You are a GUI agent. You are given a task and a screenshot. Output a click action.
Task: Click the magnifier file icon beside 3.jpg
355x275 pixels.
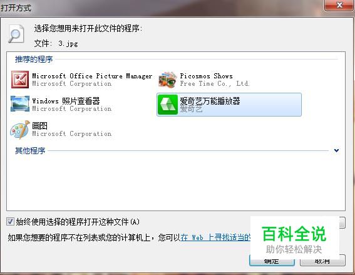click(x=16, y=34)
